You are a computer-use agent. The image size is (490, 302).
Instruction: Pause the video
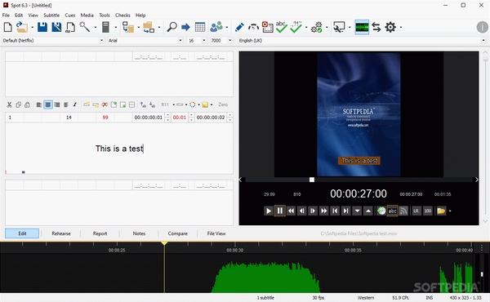279,211
